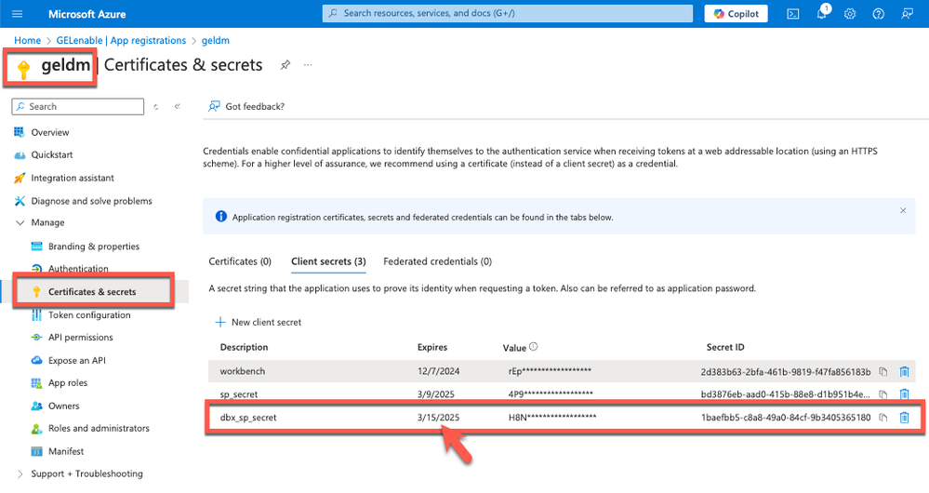Open the Copilot button

pos(737,14)
